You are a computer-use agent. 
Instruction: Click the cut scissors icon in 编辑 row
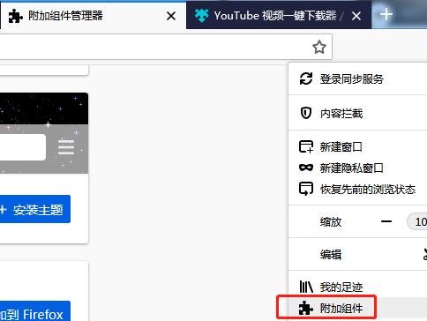(425, 255)
